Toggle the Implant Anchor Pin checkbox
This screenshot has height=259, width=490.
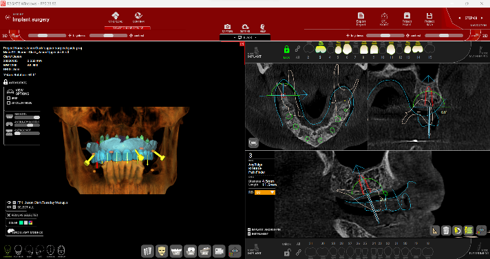point(249,229)
